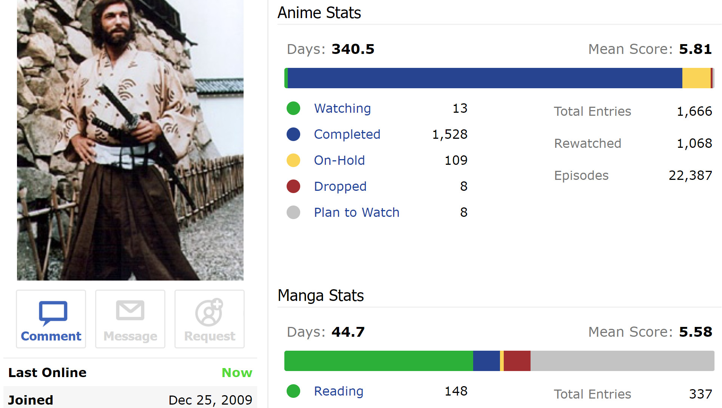The image size is (722, 408).
Task: Click the yellow segment of anime stats bar
Action: pyautogui.click(x=696, y=78)
